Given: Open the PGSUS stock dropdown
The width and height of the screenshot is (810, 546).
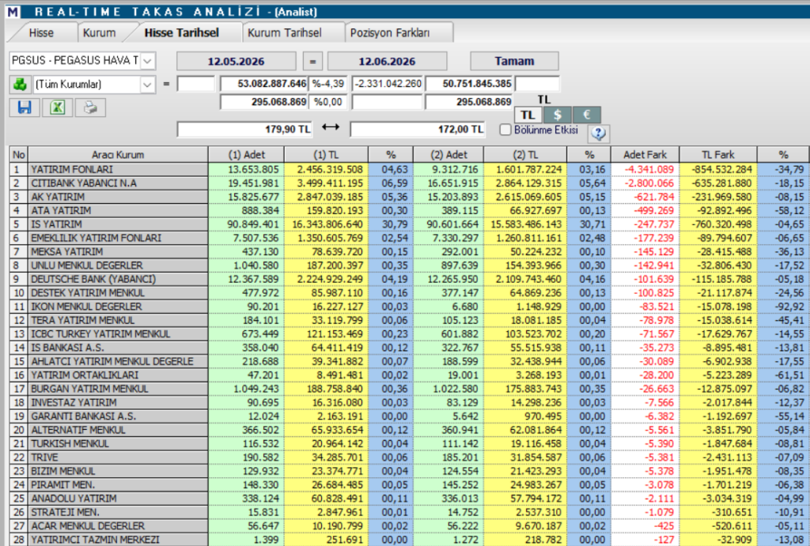Looking at the screenshot, I should point(147,61).
